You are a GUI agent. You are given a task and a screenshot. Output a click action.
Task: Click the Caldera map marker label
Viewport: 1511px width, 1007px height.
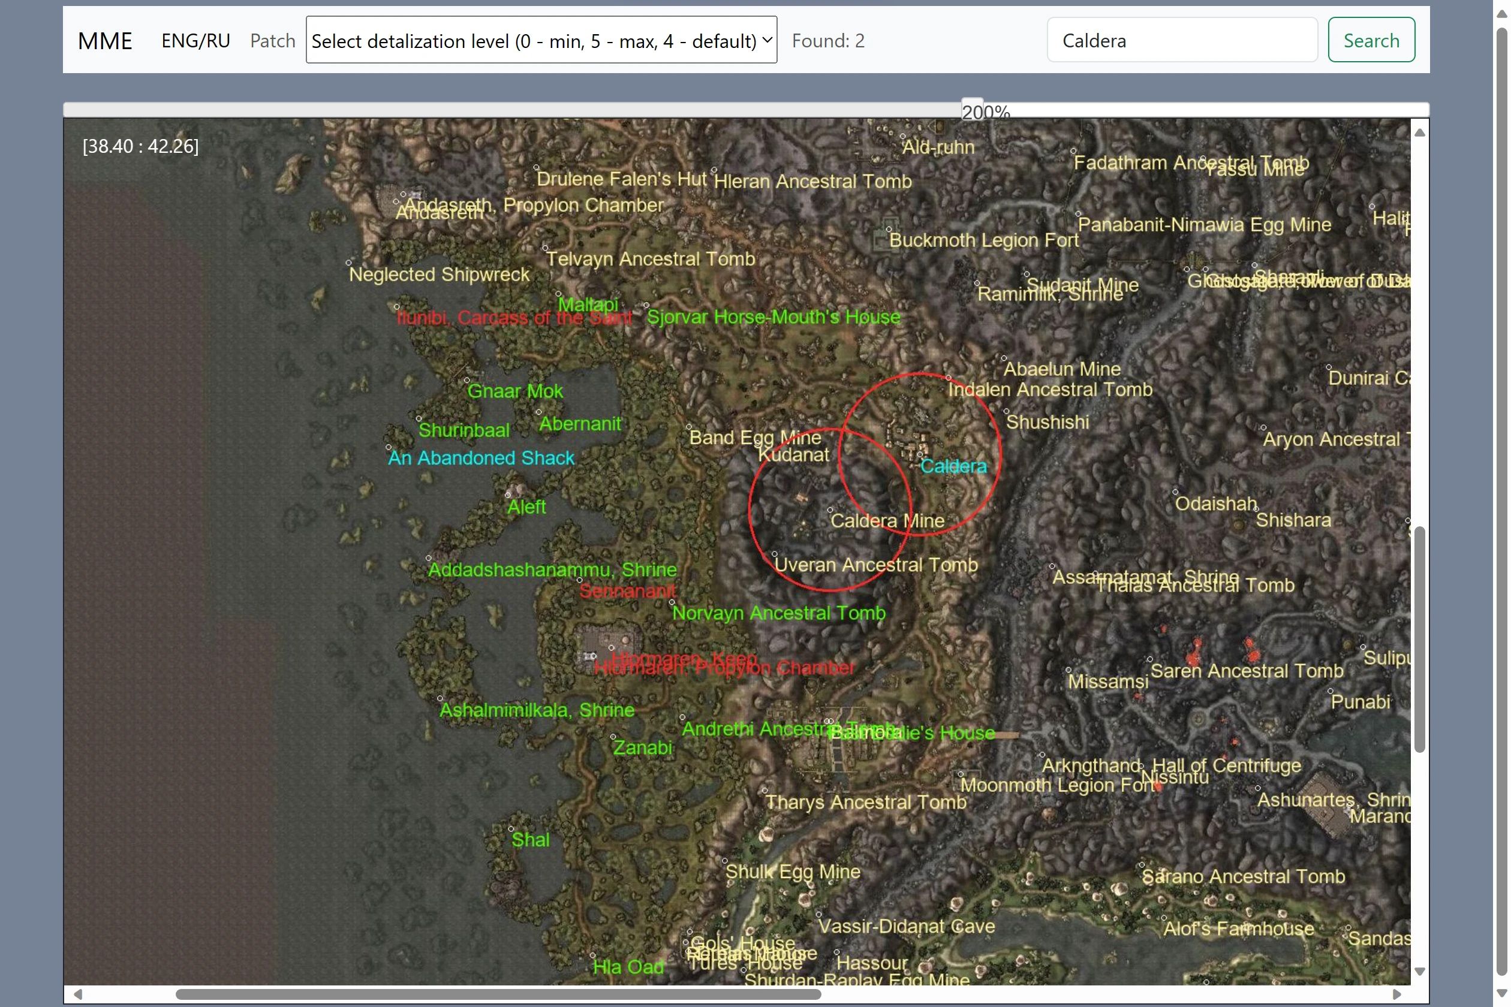953,466
